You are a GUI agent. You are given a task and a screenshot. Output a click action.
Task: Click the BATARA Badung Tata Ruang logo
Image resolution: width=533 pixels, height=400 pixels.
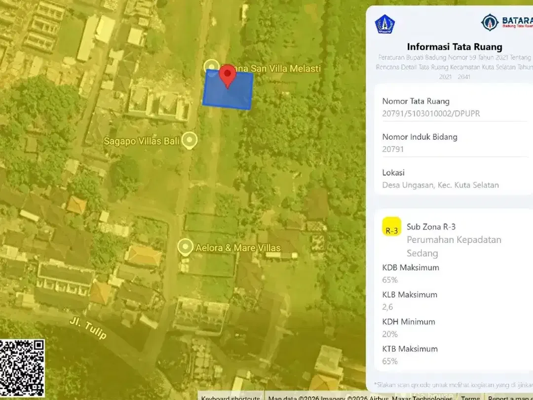click(x=507, y=22)
